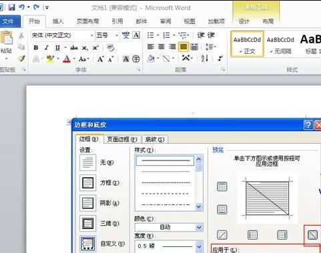Click the shading paint bucket icon

point(151,59)
